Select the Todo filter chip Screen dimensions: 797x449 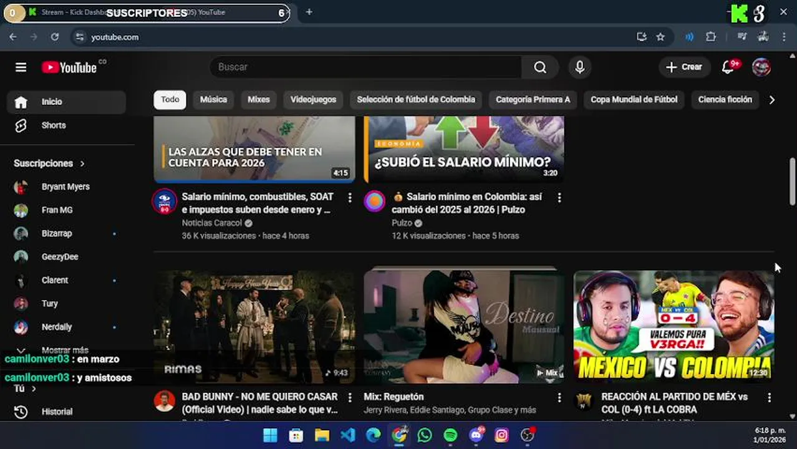pyautogui.click(x=170, y=99)
